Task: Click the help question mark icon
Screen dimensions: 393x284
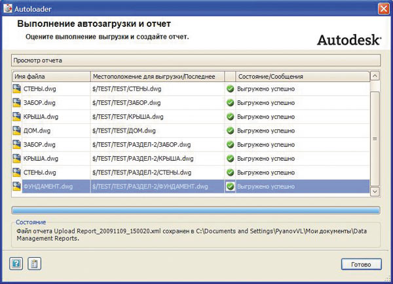Action: (16, 264)
